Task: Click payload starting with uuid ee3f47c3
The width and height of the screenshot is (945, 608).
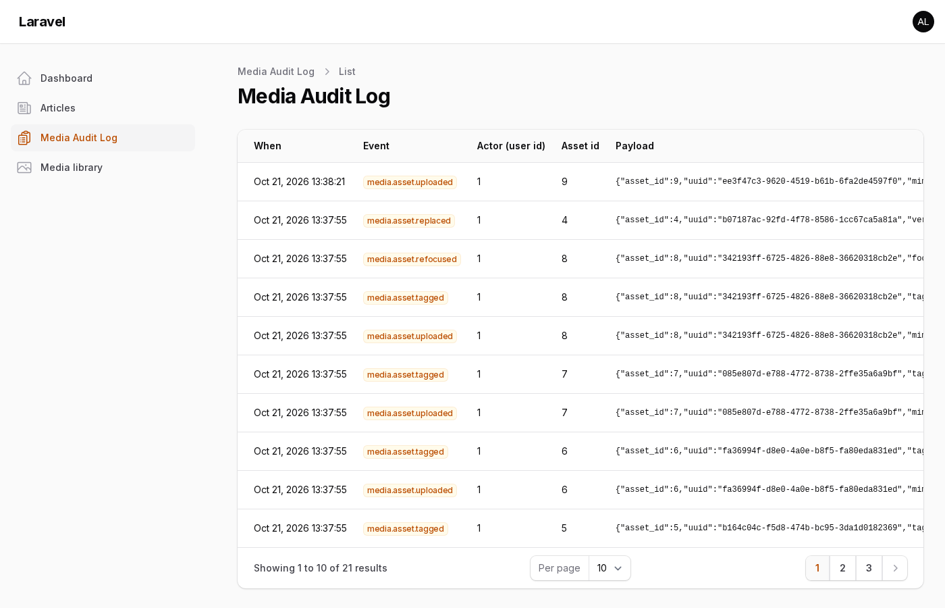Action: [769, 182]
